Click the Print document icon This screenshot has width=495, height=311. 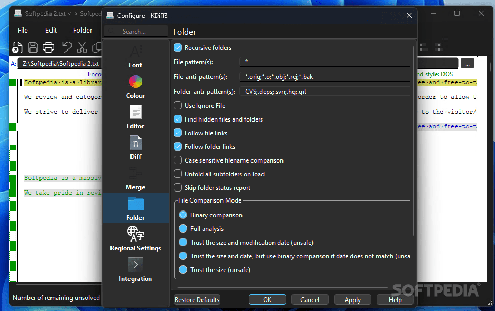coord(48,47)
